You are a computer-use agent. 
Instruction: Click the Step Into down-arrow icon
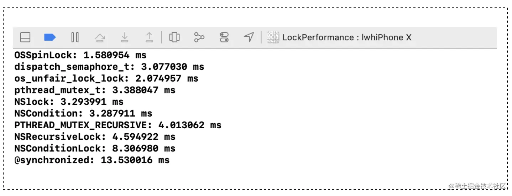click(125, 37)
